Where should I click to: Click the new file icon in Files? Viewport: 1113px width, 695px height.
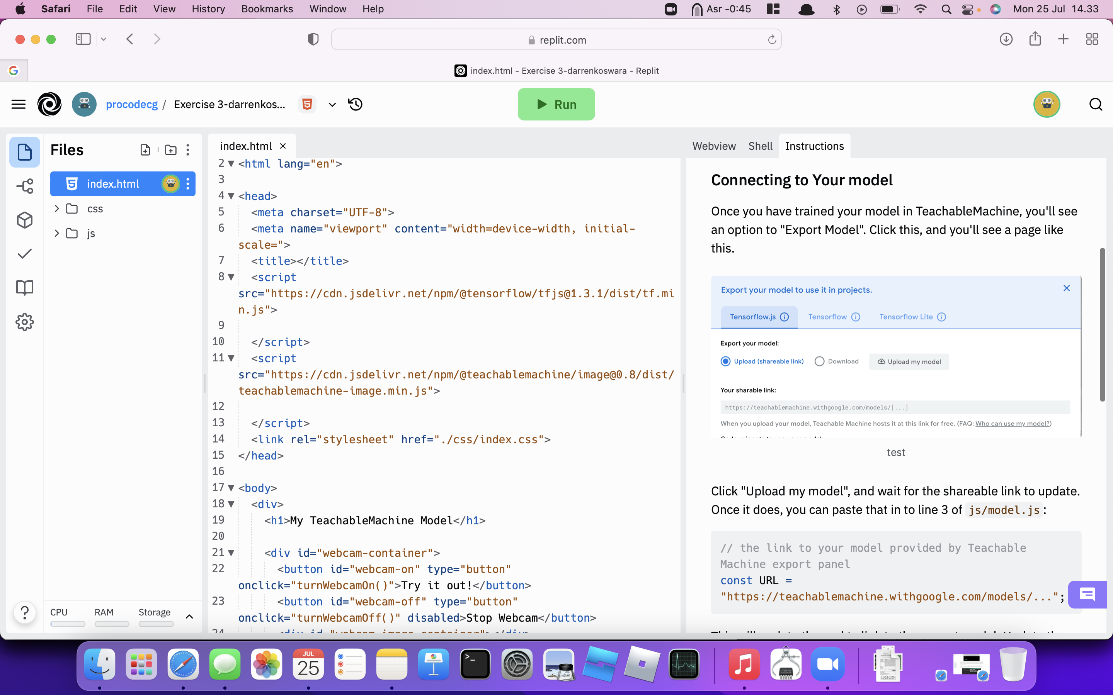145,150
